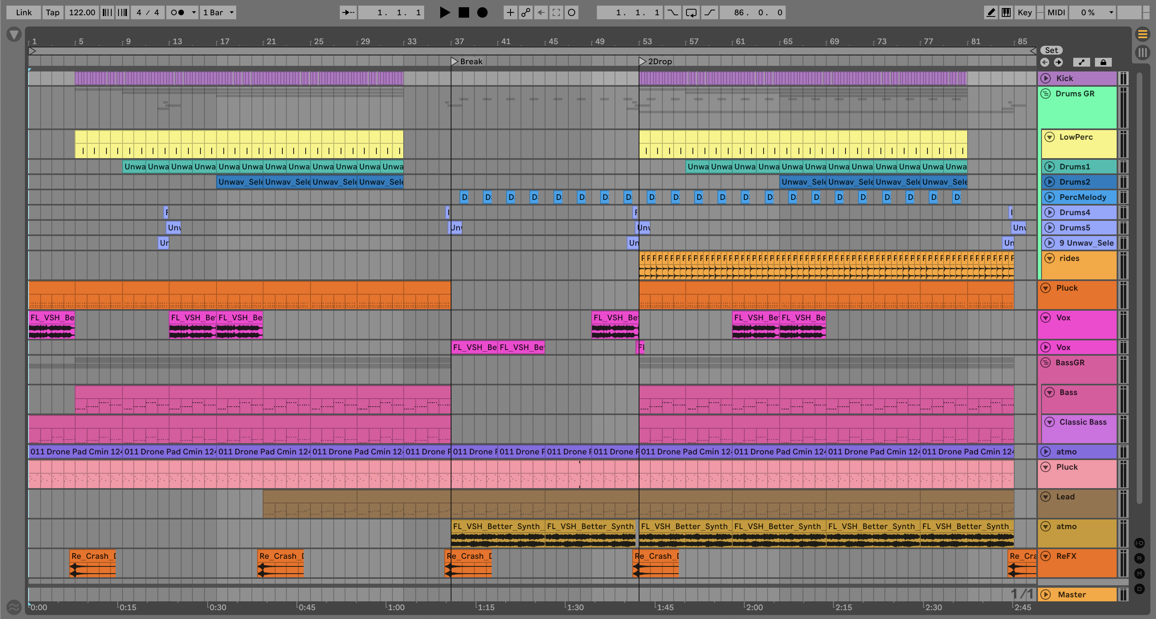
Task: Toggle Draw Mode pencil icon
Action: click(x=991, y=12)
